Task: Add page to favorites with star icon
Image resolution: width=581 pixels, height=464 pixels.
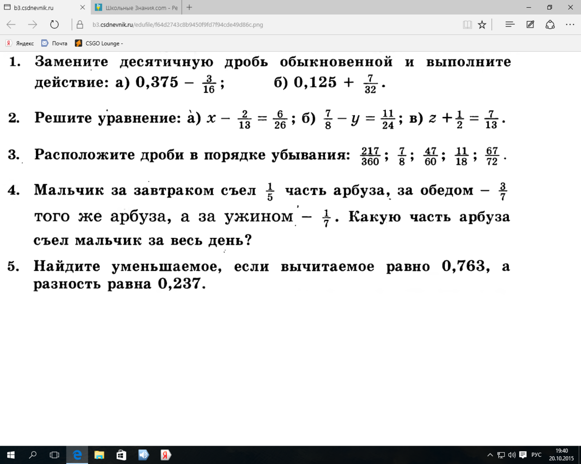Action: (x=482, y=25)
